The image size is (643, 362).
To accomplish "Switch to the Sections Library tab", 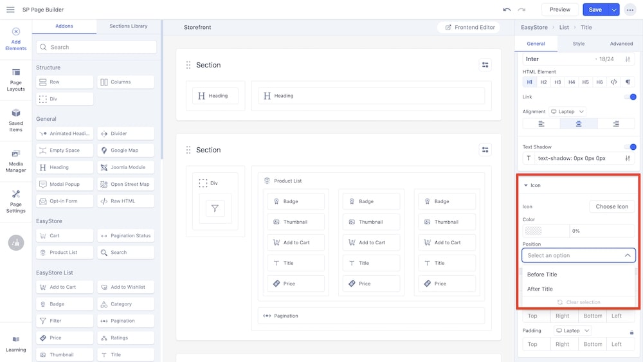I will [129, 26].
